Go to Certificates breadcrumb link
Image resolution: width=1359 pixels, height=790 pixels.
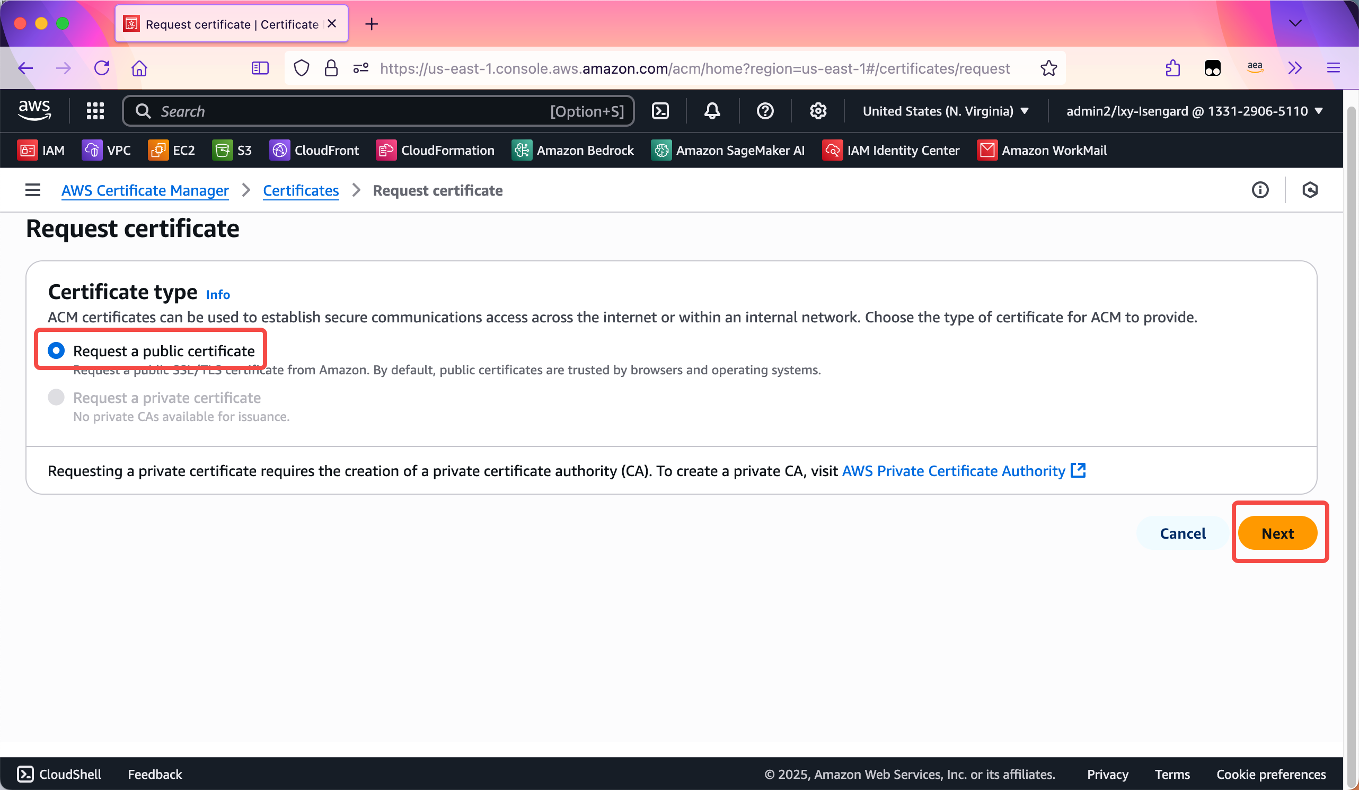pyautogui.click(x=301, y=190)
